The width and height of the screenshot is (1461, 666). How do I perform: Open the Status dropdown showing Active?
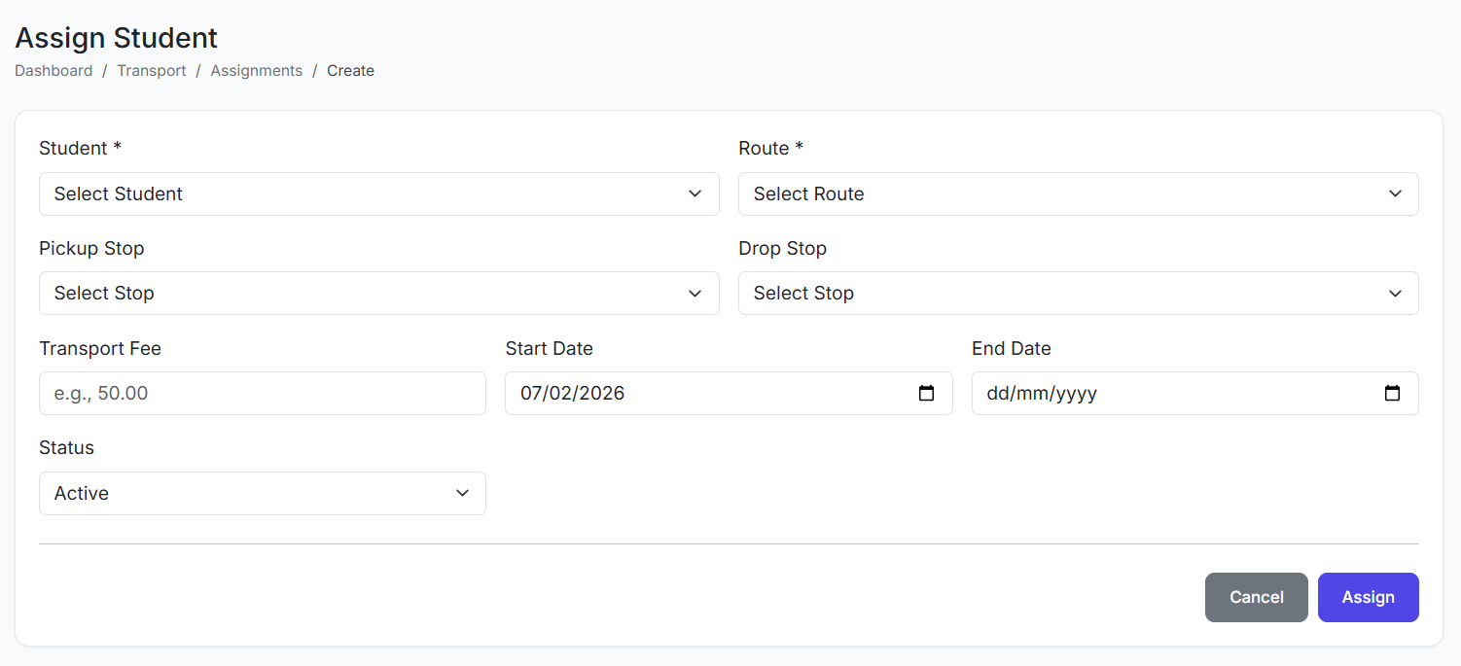pos(262,494)
